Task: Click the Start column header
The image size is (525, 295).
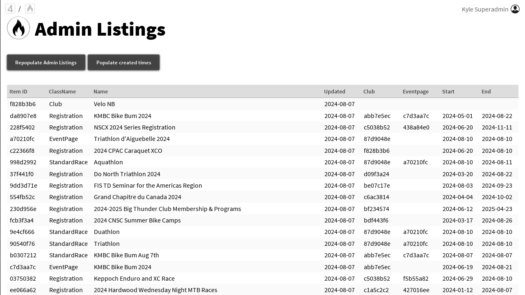Action: [448, 91]
